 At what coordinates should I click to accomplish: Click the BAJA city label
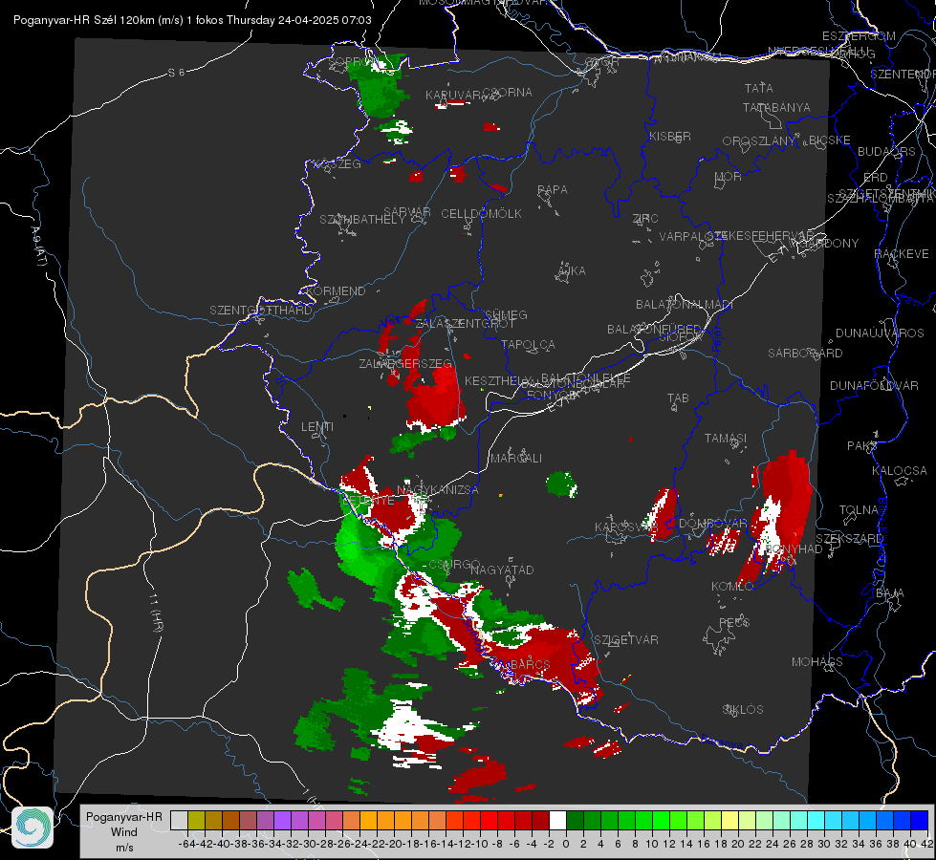click(890, 593)
